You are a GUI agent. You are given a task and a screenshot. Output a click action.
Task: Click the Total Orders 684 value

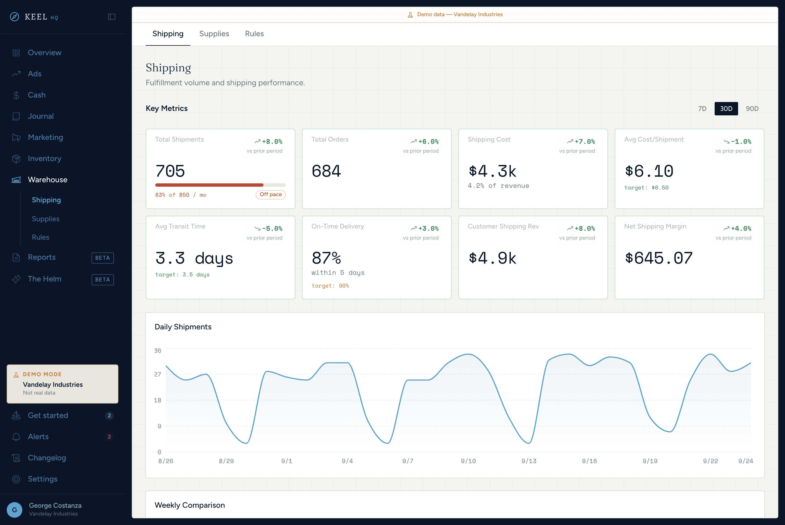pos(326,171)
